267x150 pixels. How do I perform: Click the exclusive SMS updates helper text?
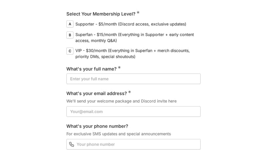point(119,134)
